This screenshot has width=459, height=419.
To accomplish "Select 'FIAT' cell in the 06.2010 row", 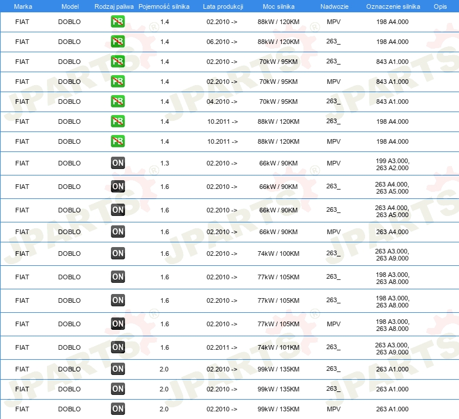I will click(x=22, y=42).
